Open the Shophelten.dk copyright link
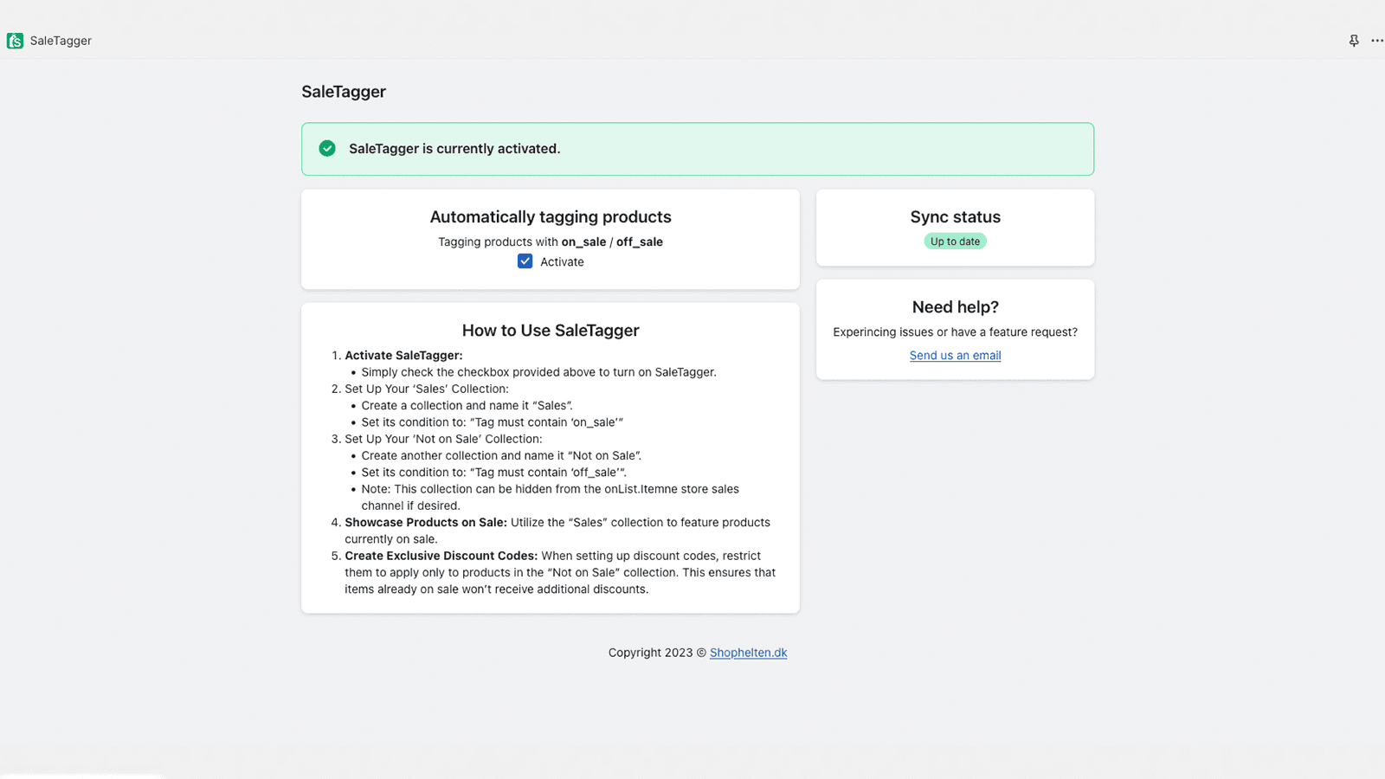Image resolution: width=1385 pixels, height=779 pixels. point(748,652)
